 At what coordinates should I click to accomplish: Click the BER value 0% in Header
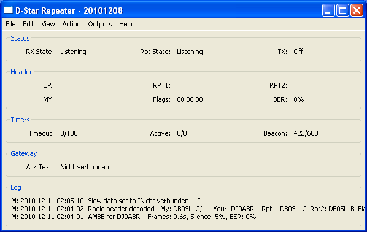pos(299,99)
